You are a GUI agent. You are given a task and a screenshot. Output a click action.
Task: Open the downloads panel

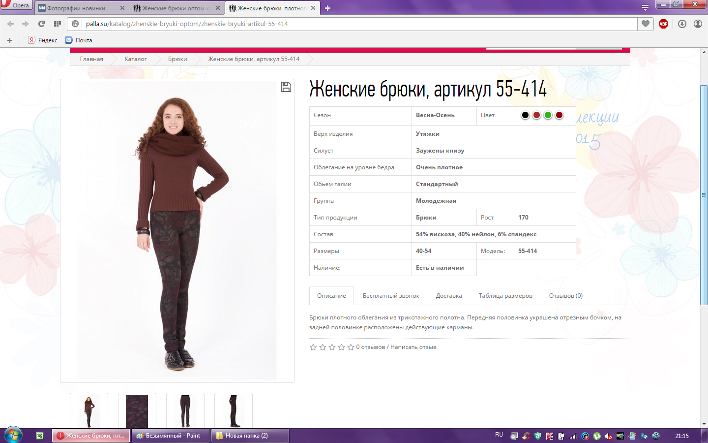click(x=682, y=24)
